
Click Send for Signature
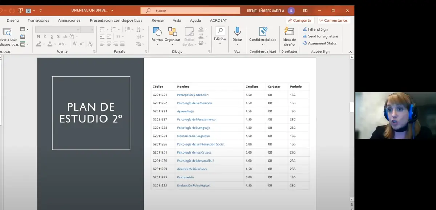323,36
